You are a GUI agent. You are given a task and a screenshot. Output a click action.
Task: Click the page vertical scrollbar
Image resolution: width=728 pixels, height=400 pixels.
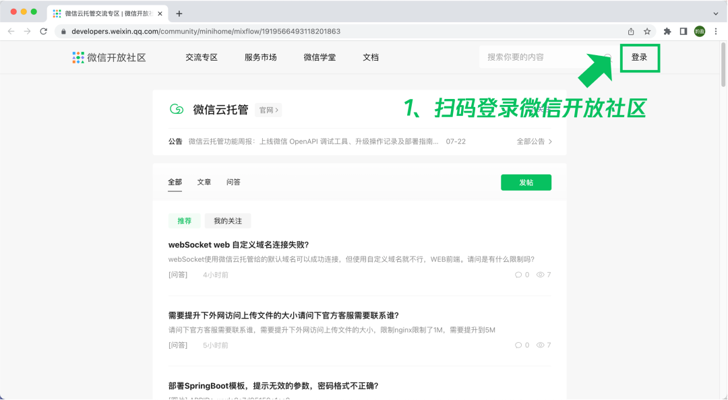[723, 65]
